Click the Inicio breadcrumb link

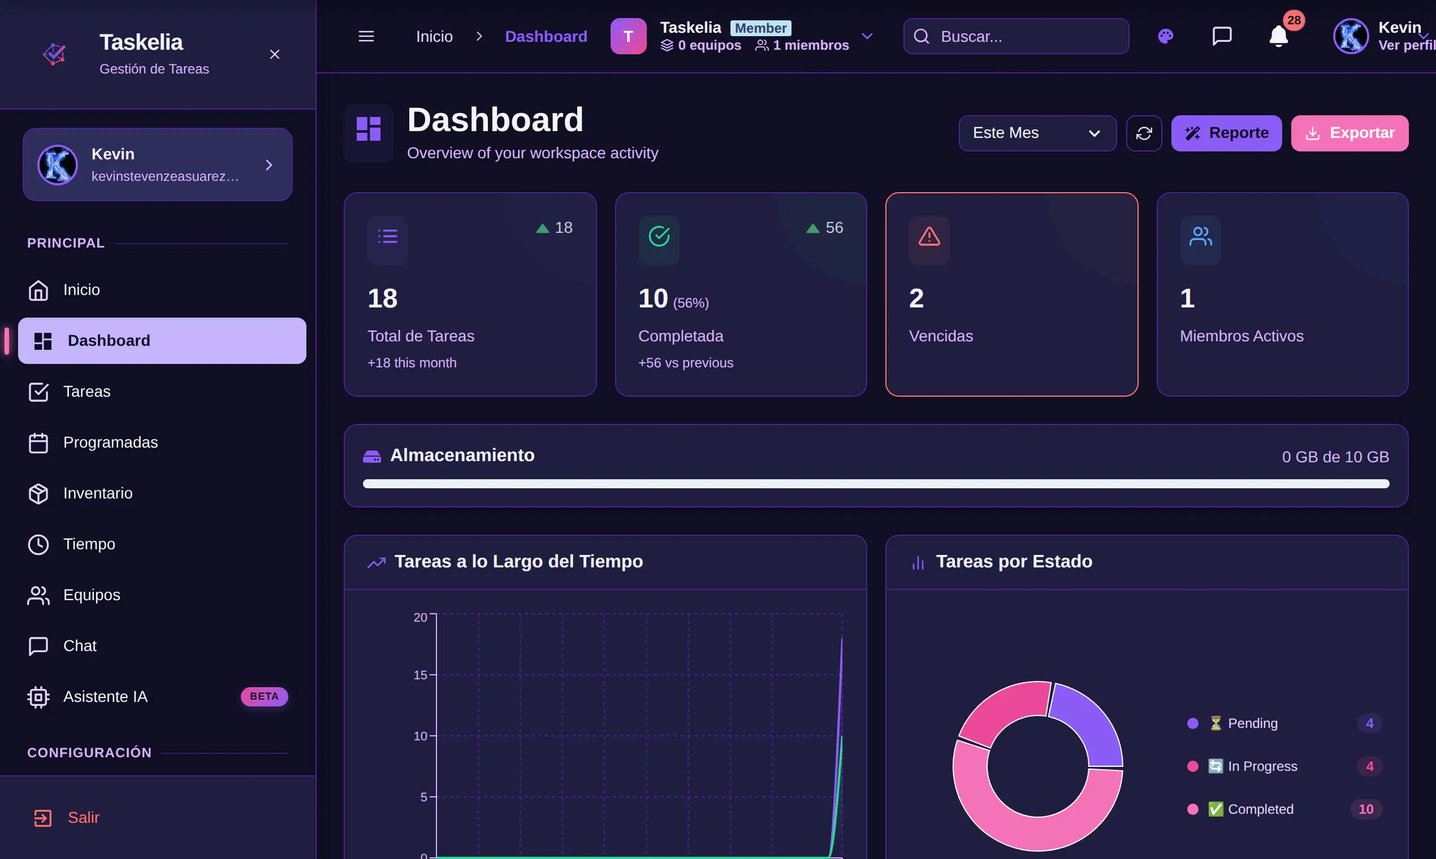[434, 37]
